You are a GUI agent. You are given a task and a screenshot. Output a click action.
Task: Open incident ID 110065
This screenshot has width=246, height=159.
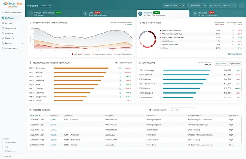(53, 120)
